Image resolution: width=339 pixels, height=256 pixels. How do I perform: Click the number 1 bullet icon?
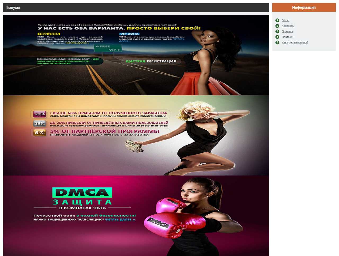tap(277, 20)
